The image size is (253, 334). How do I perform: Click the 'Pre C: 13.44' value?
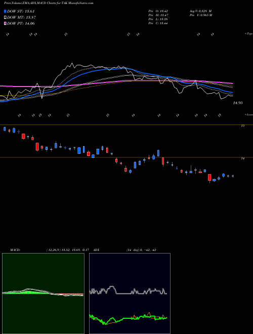pos(158,23)
